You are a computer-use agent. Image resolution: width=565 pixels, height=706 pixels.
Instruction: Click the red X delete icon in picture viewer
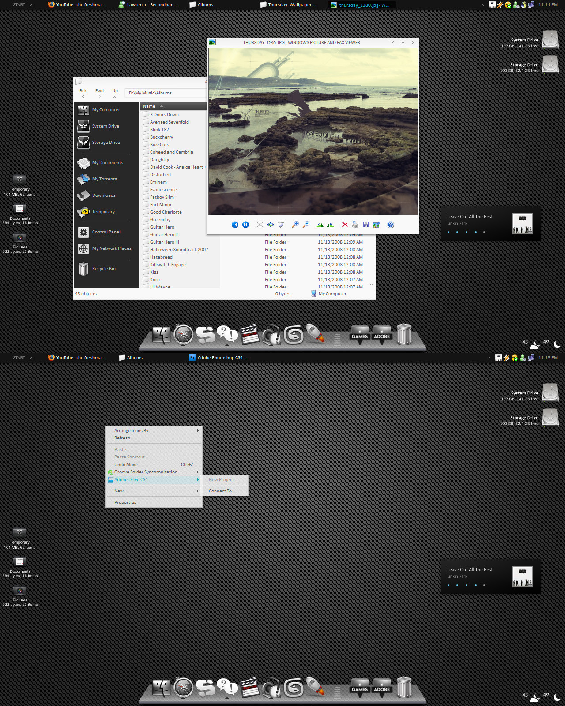point(345,225)
